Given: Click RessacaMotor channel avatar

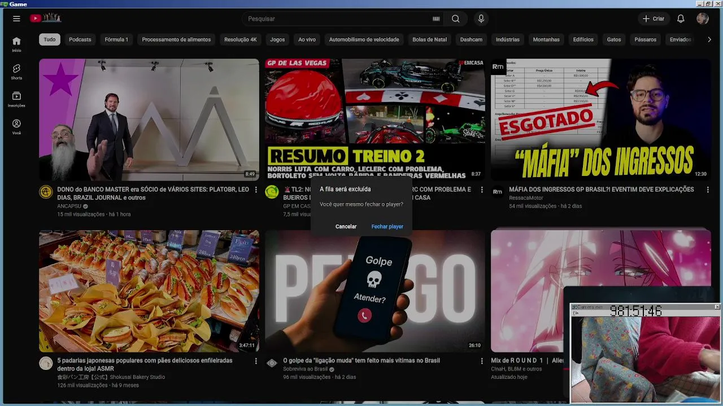Looking at the screenshot, I should pyautogui.click(x=498, y=192).
